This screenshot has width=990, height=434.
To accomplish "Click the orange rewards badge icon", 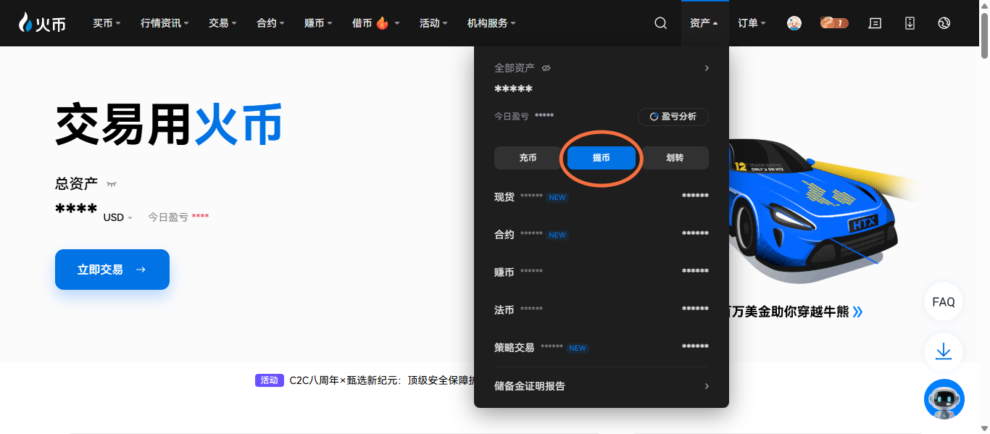I will pos(834,23).
